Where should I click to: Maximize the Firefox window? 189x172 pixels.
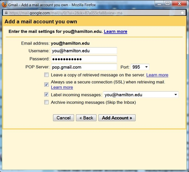[167, 4]
